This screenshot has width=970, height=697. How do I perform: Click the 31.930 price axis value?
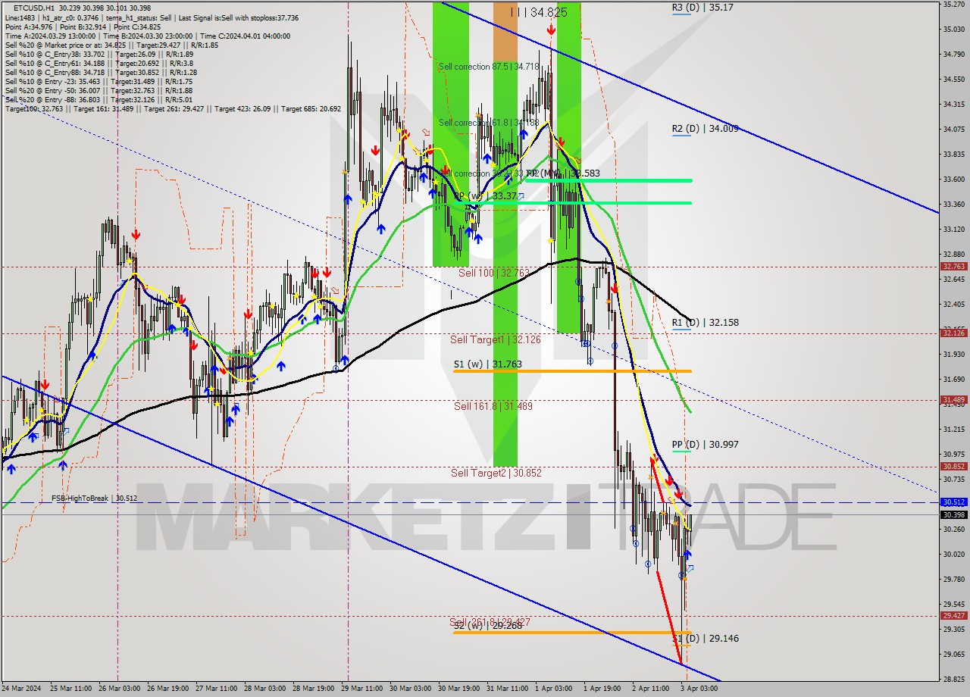click(953, 355)
